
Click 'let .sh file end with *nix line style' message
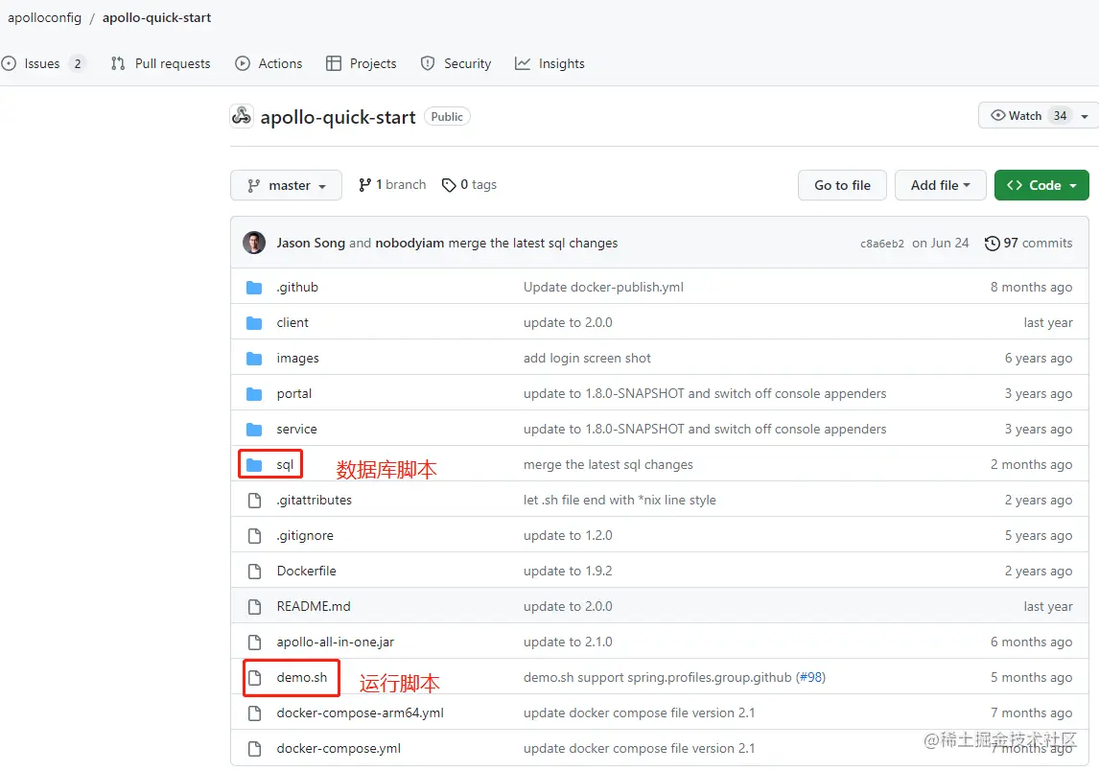tap(620, 501)
